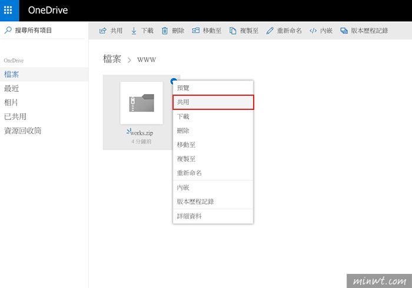Viewport: 412px width, 288px height.
Task: Choose 刪除 in the context menu
Action: coord(213,130)
